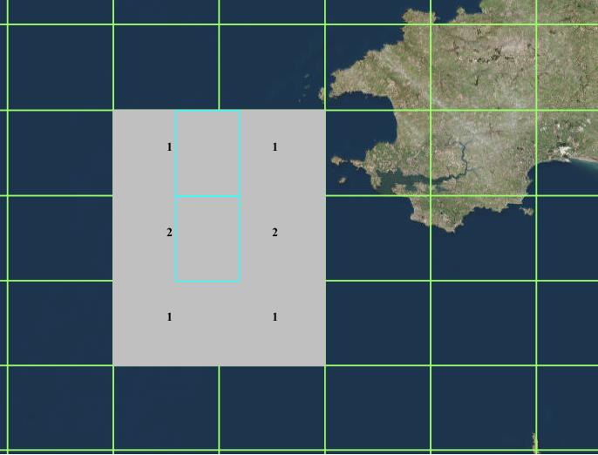Pick the bottom-right "1" label in gray area

tap(275, 317)
